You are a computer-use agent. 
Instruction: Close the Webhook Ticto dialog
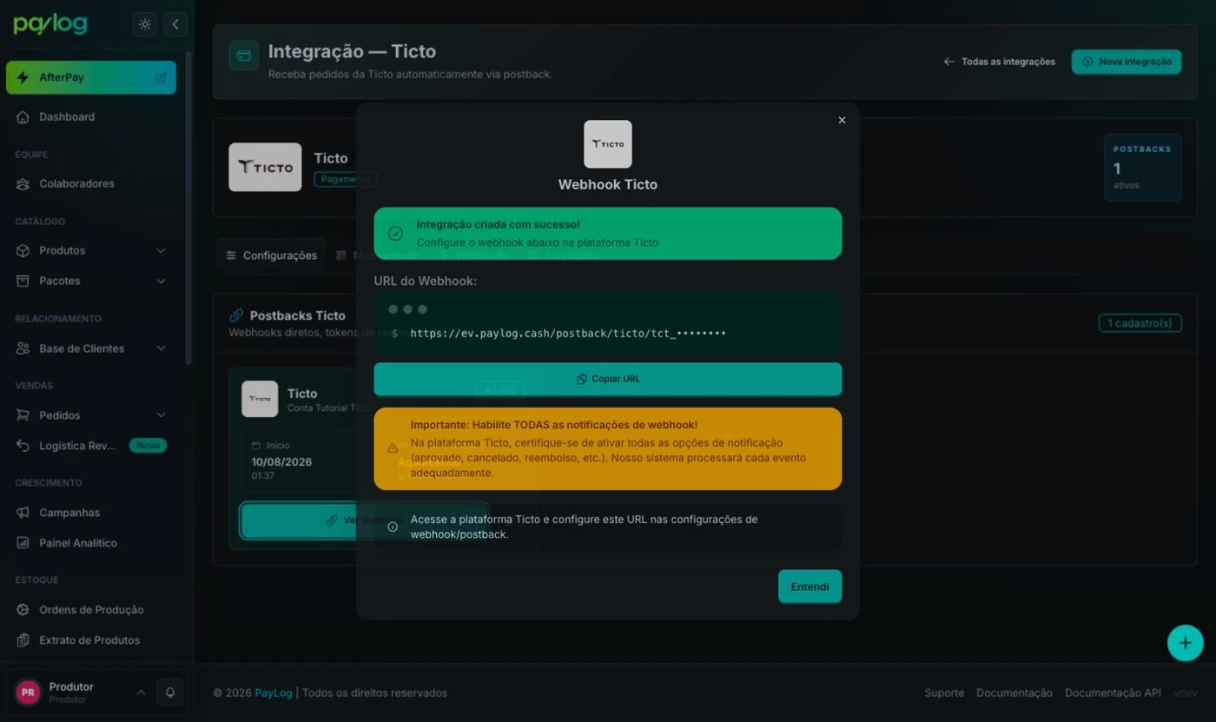(842, 120)
